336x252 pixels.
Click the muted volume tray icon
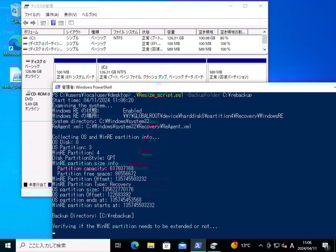[x=284, y=245]
